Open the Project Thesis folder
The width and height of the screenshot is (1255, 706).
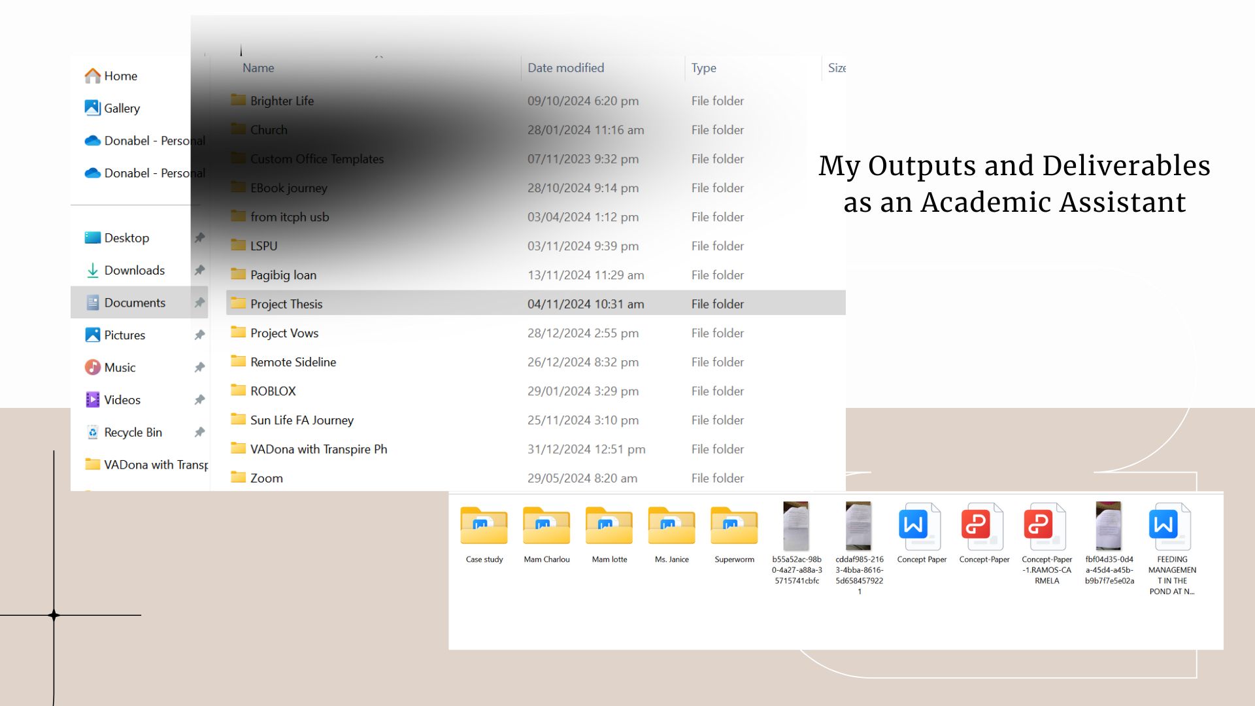[286, 304]
